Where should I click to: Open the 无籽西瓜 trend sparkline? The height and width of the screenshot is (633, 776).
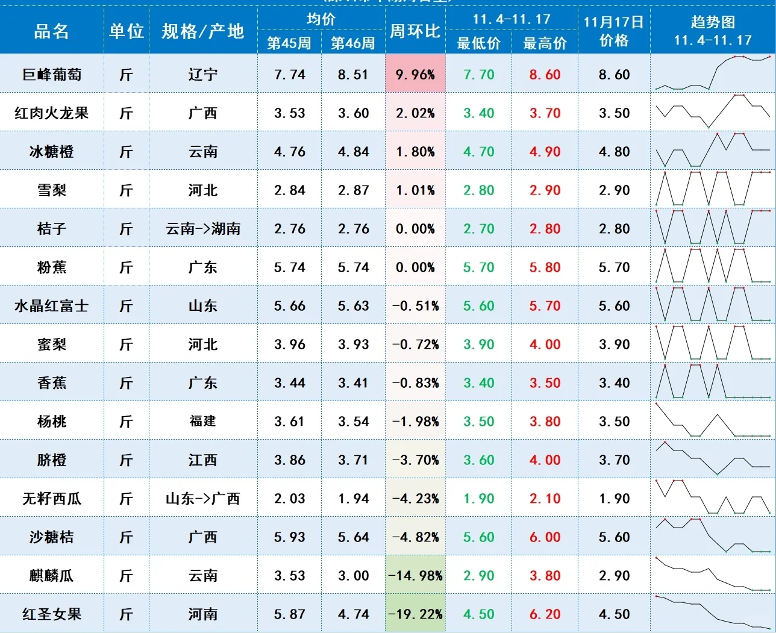click(x=713, y=497)
